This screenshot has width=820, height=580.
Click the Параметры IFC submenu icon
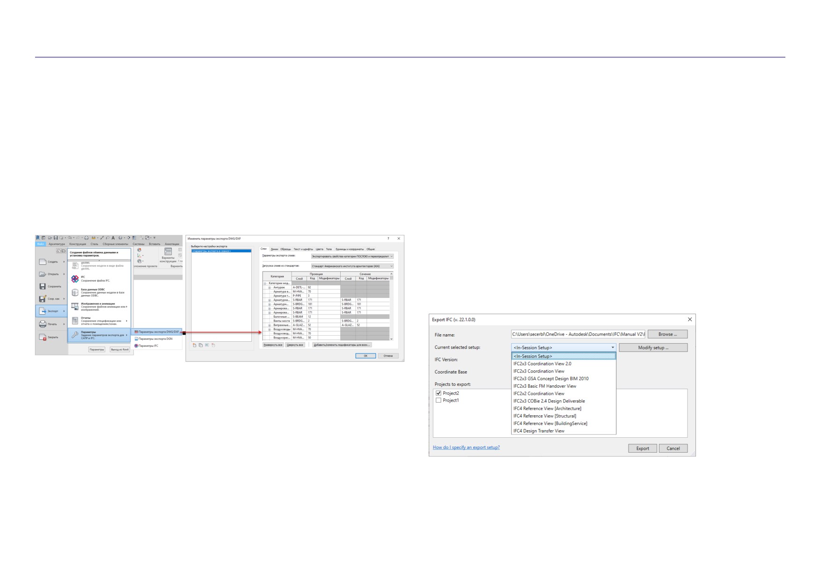[136, 346]
